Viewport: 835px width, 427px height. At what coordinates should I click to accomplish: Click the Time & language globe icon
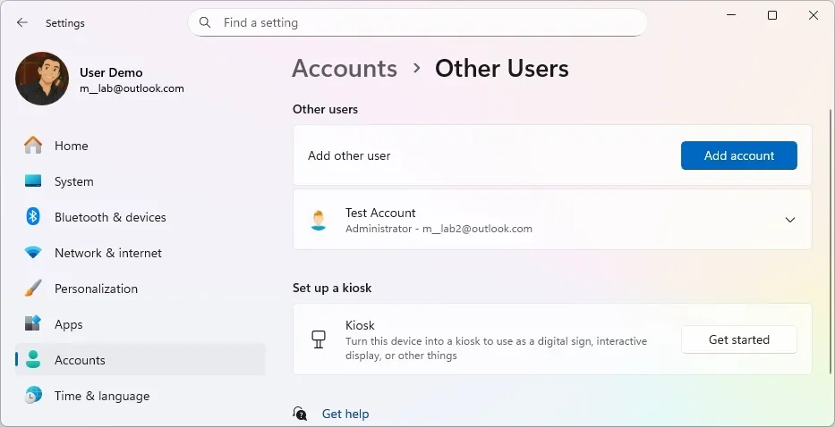click(33, 395)
